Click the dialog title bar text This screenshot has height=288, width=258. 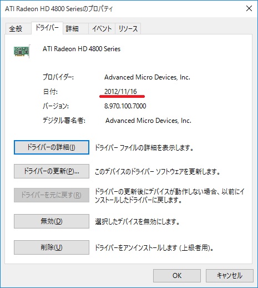coord(59,9)
